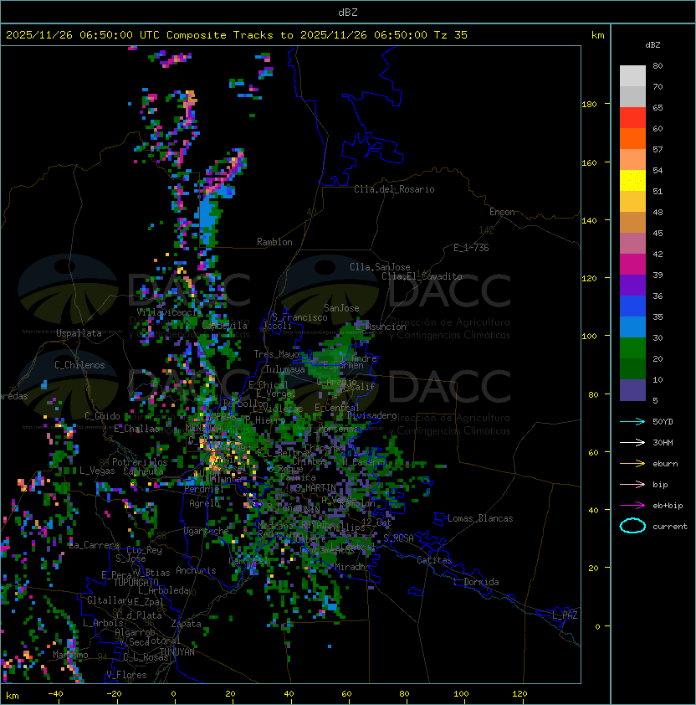Click the S_MARTIN map label

pyautogui.click(x=316, y=488)
